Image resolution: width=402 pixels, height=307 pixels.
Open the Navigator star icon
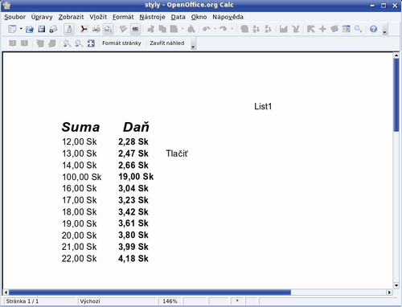pos(322,29)
